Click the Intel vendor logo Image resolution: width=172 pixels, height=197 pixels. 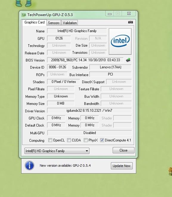pyautogui.click(x=120, y=41)
